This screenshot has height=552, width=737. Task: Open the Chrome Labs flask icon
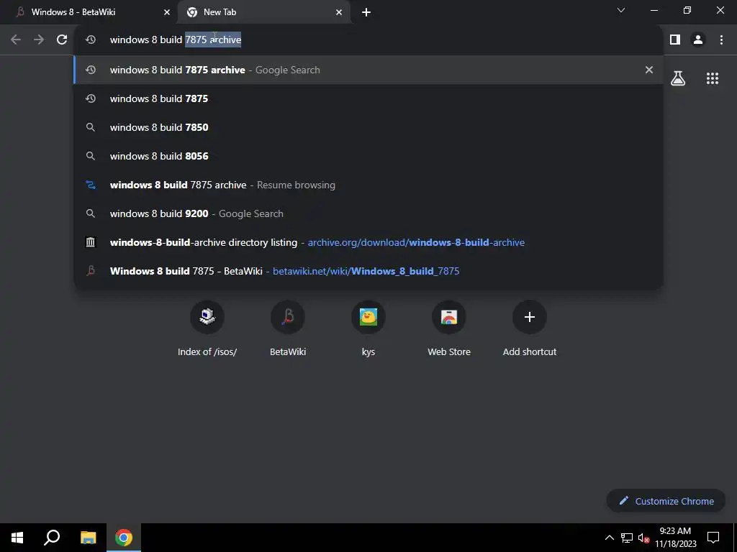(678, 78)
